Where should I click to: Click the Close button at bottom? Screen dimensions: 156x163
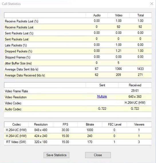tap(98, 155)
